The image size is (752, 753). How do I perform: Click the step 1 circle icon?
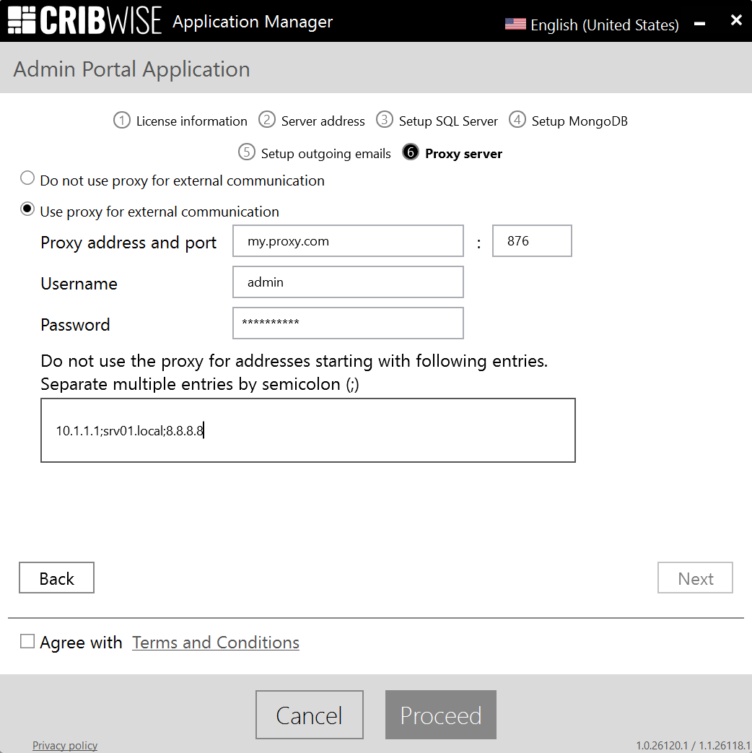point(122,120)
